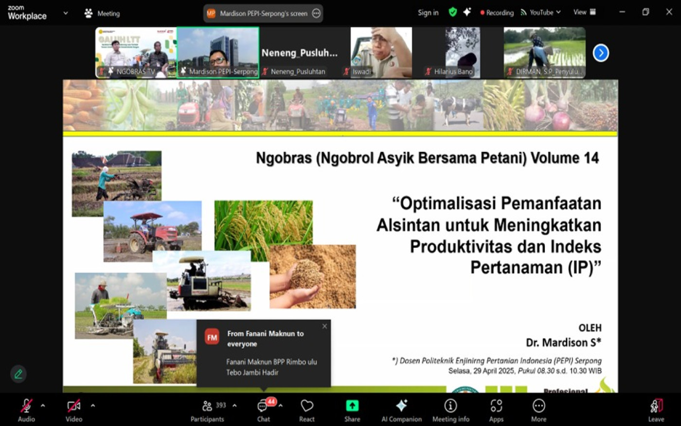Expand the YouTube live stream dropdown
The height and width of the screenshot is (426, 681).
[558, 13]
